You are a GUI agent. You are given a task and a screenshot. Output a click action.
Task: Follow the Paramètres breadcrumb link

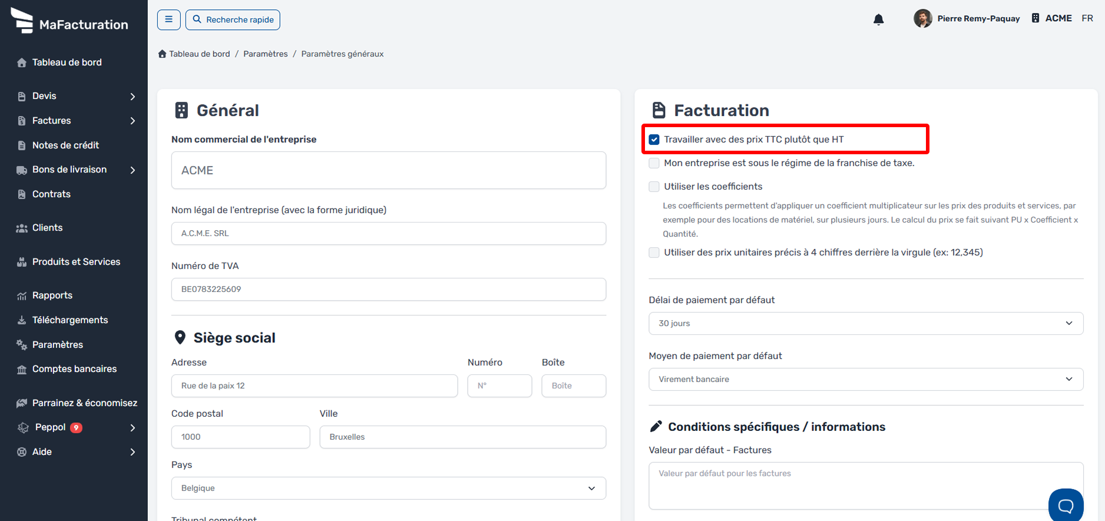tap(266, 54)
